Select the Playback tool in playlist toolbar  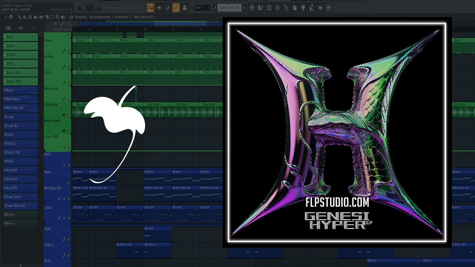coord(63,17)
